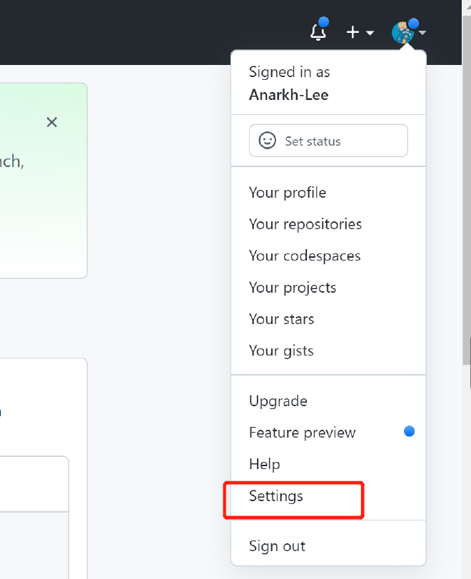The height and width of the screenshot is (579, 471).
Task: Select Help from the menu
Action: pyautogui.click(x=265, y=464)
